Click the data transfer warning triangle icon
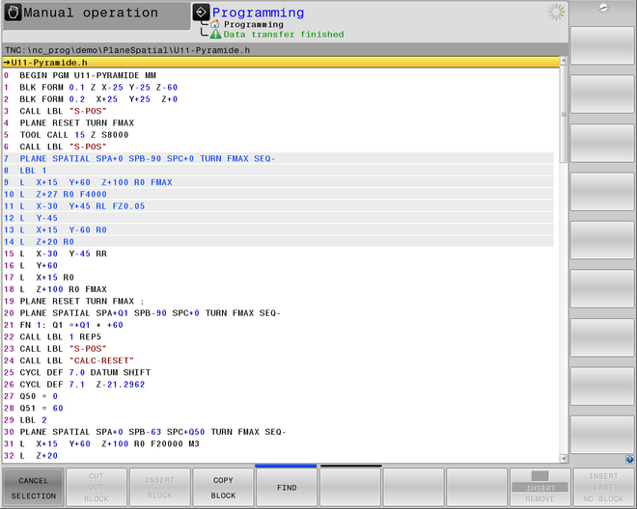The width and height of the screenshot is (637, 509). [215, 35]
